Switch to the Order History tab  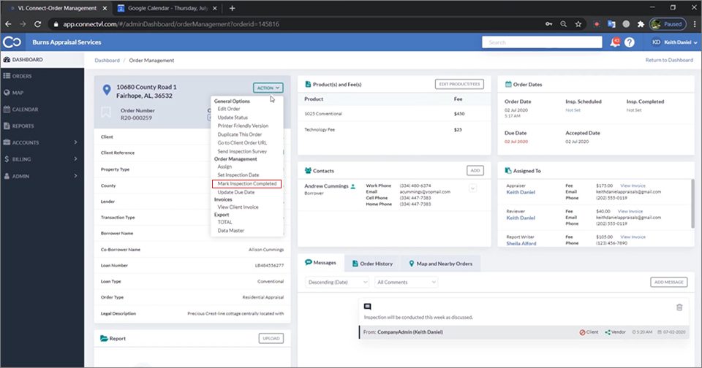[x=372, y=264]
